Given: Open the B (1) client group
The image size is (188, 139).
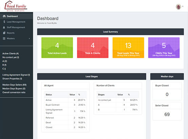Looking at the screenshot, I should click(x=4, y=65).
